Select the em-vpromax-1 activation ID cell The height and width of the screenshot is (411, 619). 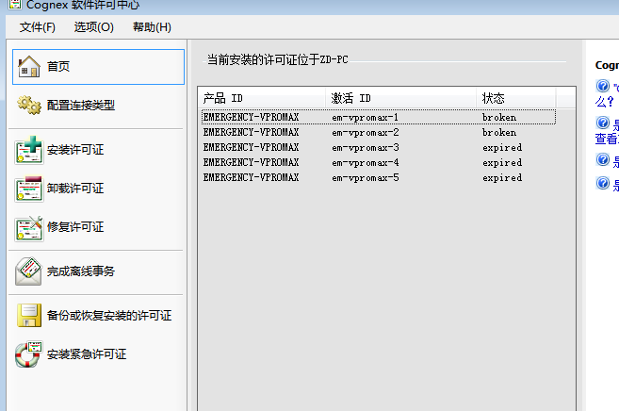(366, 117)
